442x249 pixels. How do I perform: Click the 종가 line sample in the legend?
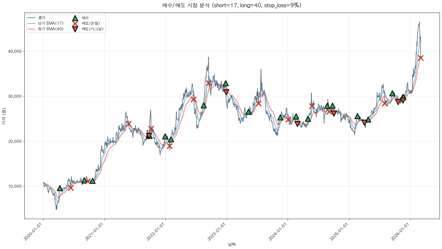point(32,18)
